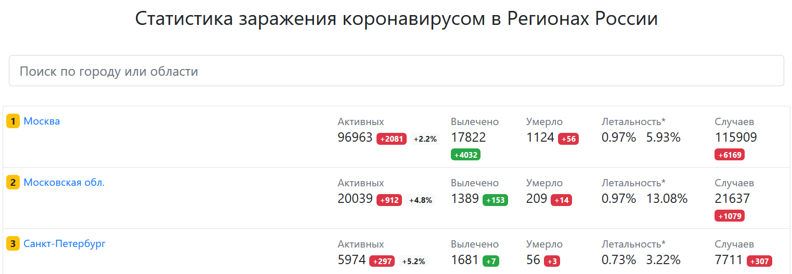Open the Московская обл. link
Viewport: 792px width, 274px height.
(x=64, y=183)
